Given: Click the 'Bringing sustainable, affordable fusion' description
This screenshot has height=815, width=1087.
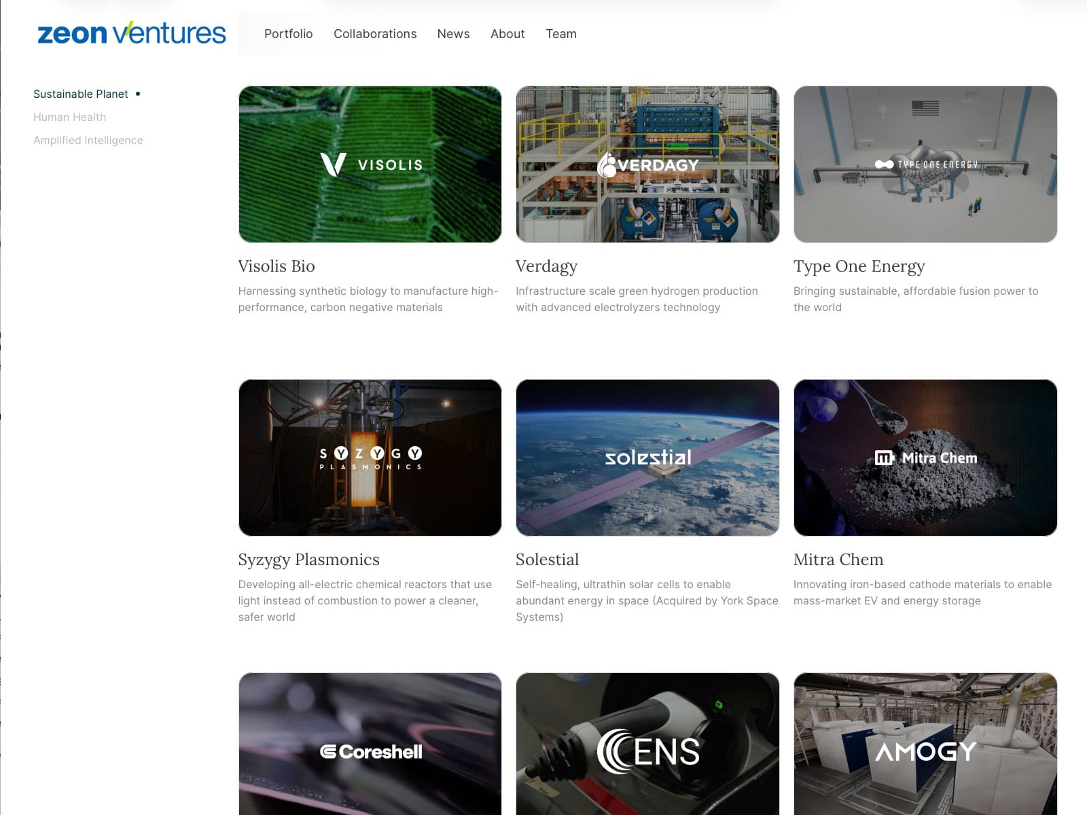Looking at the screenshot, I should [x=916, y=299].
